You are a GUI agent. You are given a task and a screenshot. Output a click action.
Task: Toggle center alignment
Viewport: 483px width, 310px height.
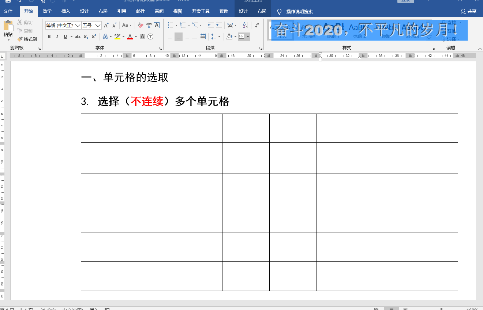(179, 37)
